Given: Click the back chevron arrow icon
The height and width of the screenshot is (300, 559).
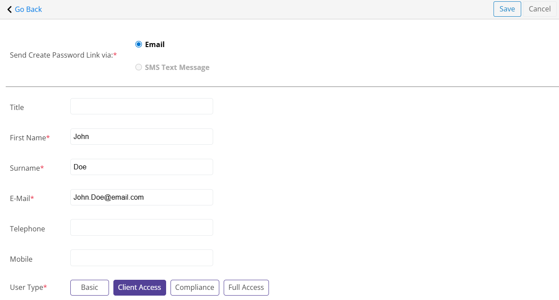Looking at the screenshot, I should pyautogui.click(x=9, y=9).
